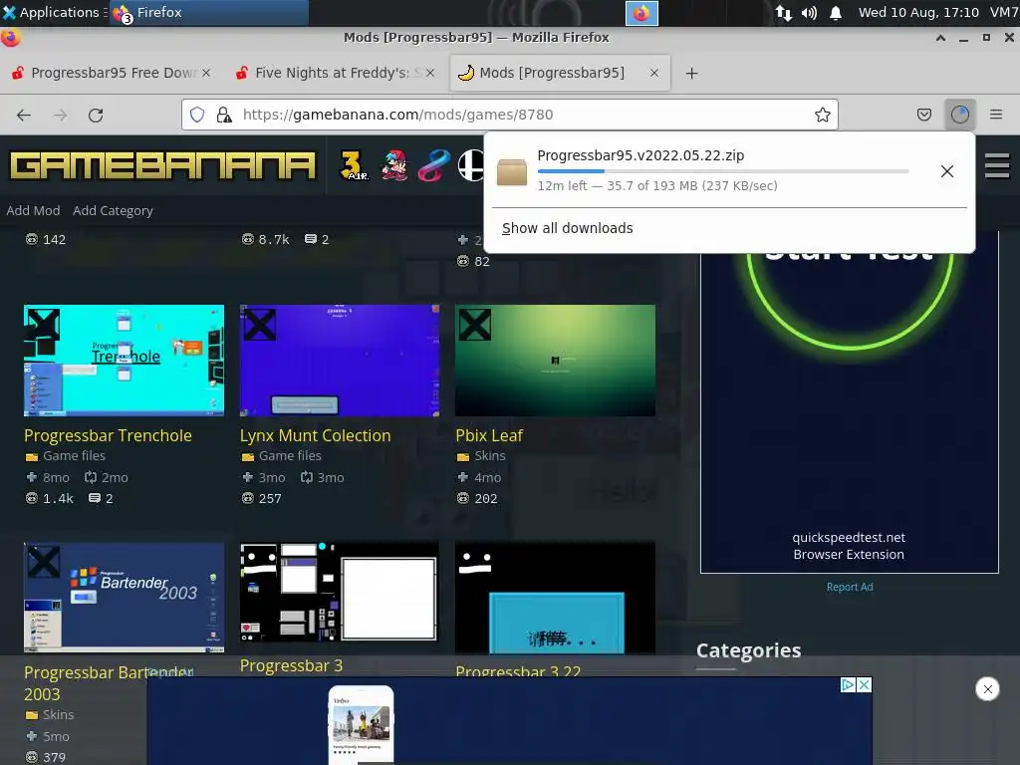The width and height of the screenshot is (1020, 765).
Task: Toggle the Firefox downloads panel button
Action: coord(960,116)
